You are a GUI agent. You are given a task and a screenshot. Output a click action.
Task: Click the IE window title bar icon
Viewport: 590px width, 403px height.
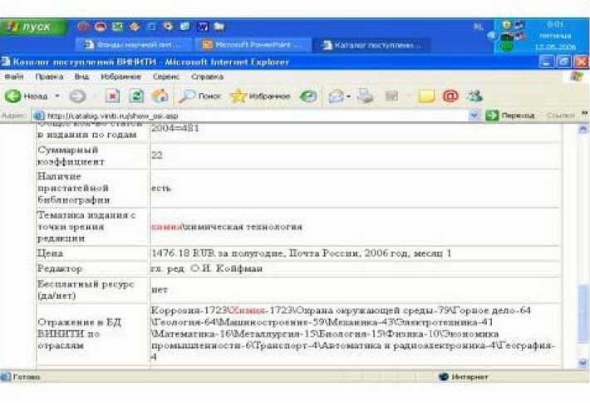[6, 61]
